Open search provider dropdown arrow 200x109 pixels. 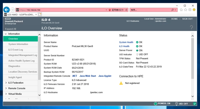[175, 10]
